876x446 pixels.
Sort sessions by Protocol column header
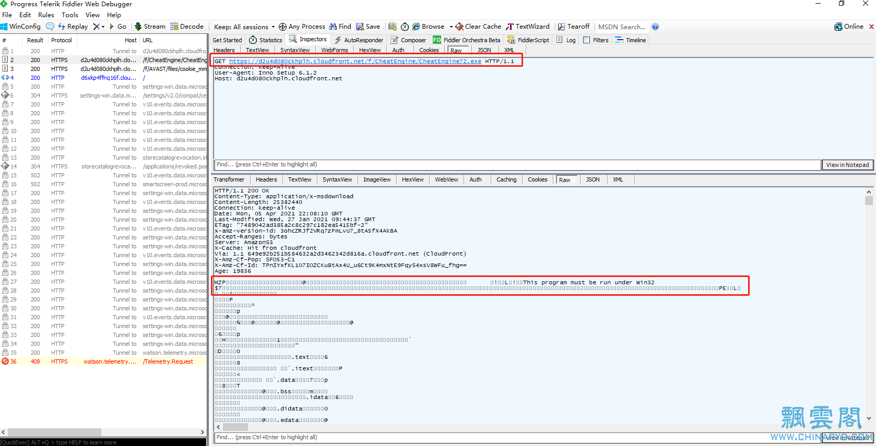tap(62, 40)
